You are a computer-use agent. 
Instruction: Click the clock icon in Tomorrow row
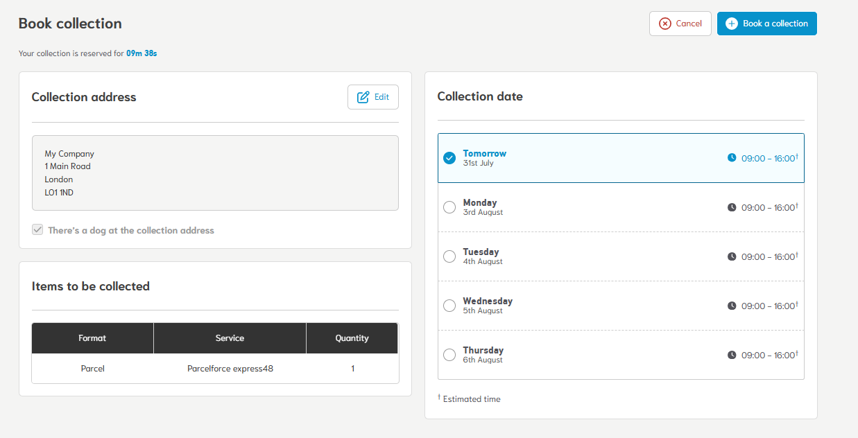coord(732,158)
